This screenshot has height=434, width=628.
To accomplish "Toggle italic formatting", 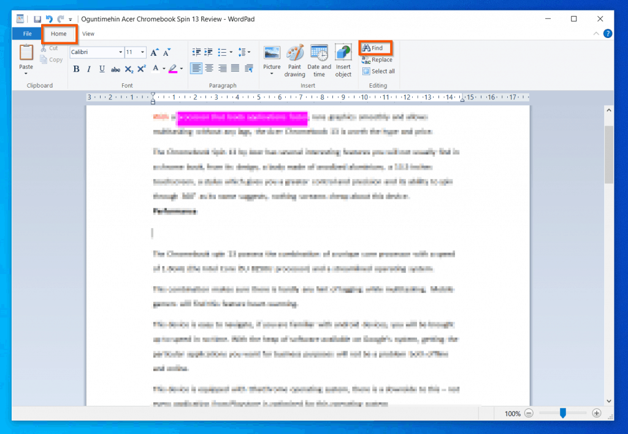I will pos(89,69).
